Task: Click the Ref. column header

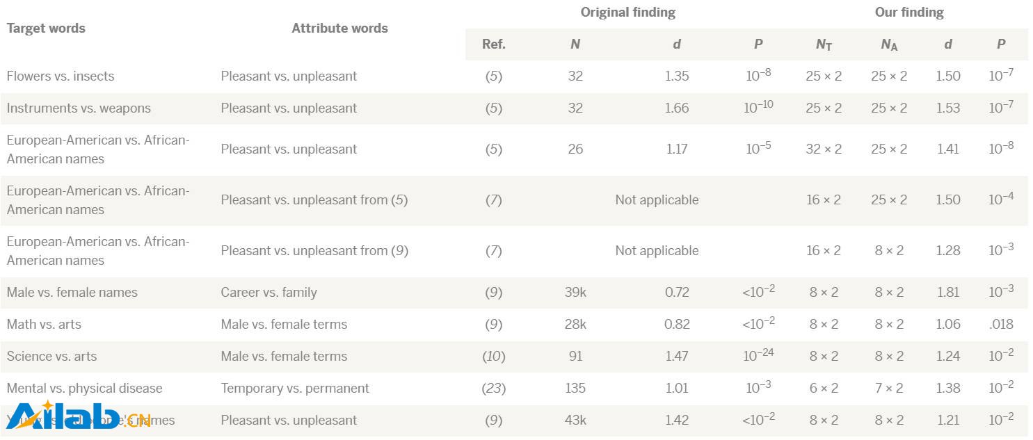Action: tap(494, 44)
